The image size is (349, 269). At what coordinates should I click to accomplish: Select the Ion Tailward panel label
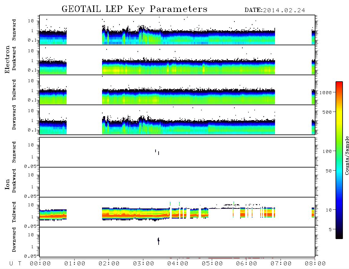pos(14,212)
